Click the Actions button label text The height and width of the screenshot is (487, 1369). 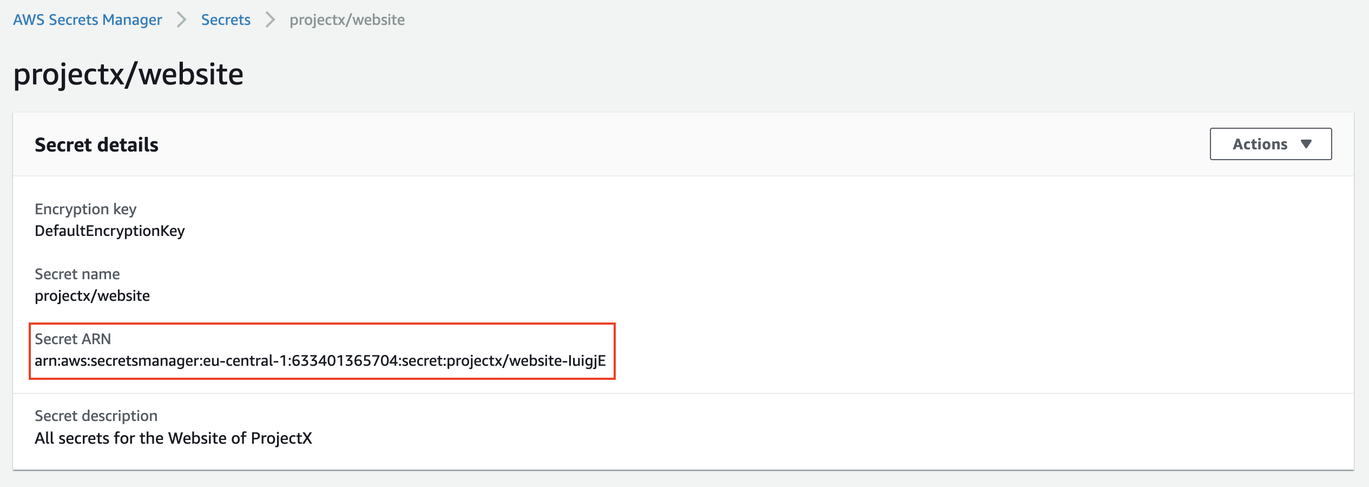tap(1260, 144)
